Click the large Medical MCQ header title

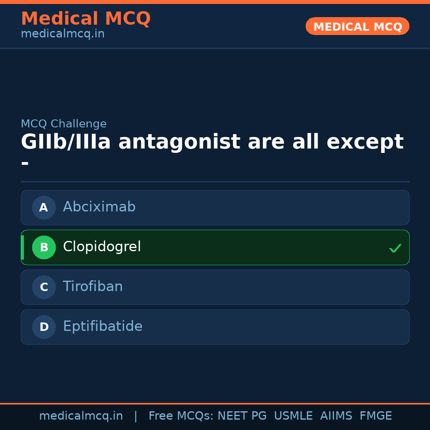86,19
